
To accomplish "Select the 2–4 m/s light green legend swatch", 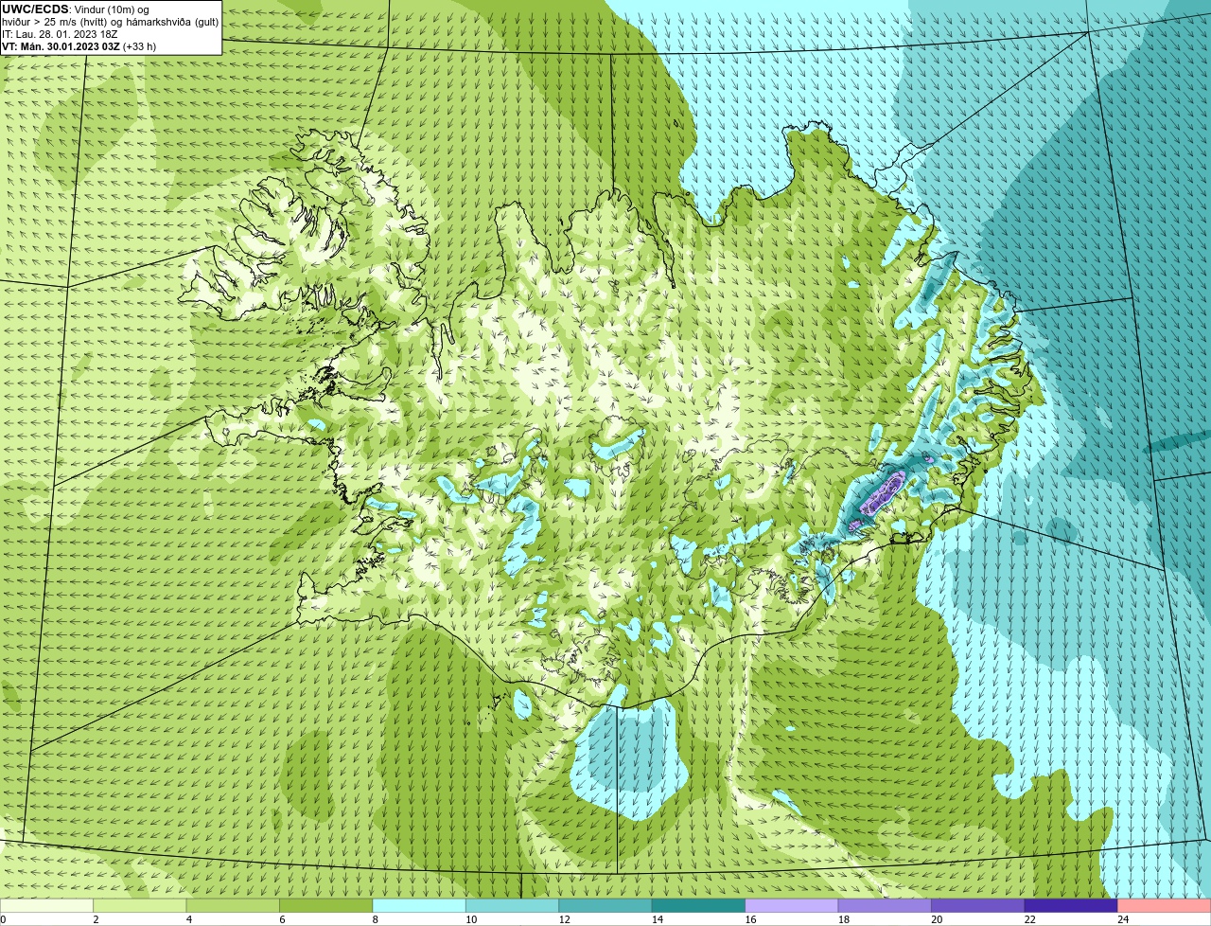I will pyautogui.click(x=140, y=905).
